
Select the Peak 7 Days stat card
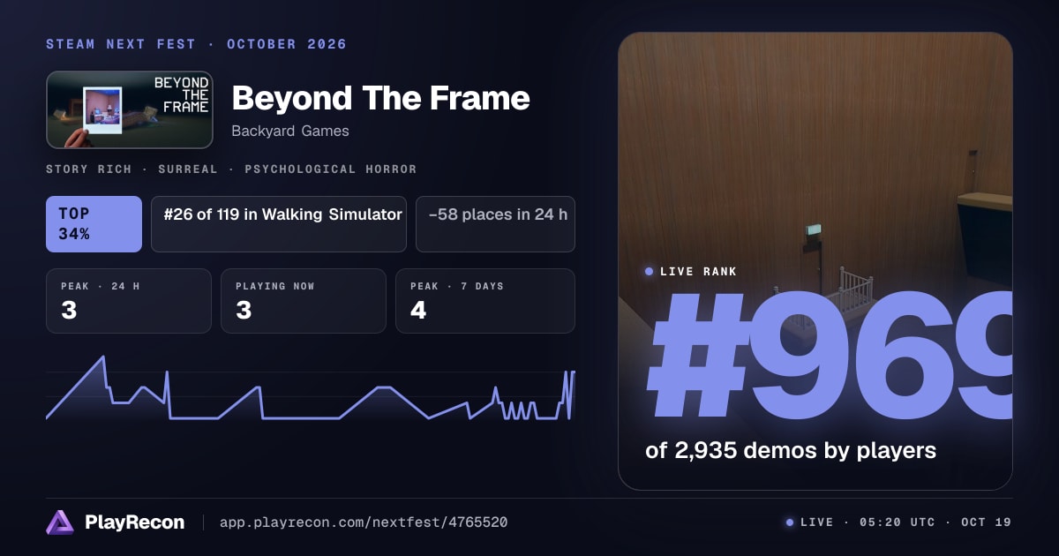(x=485, y=301)
